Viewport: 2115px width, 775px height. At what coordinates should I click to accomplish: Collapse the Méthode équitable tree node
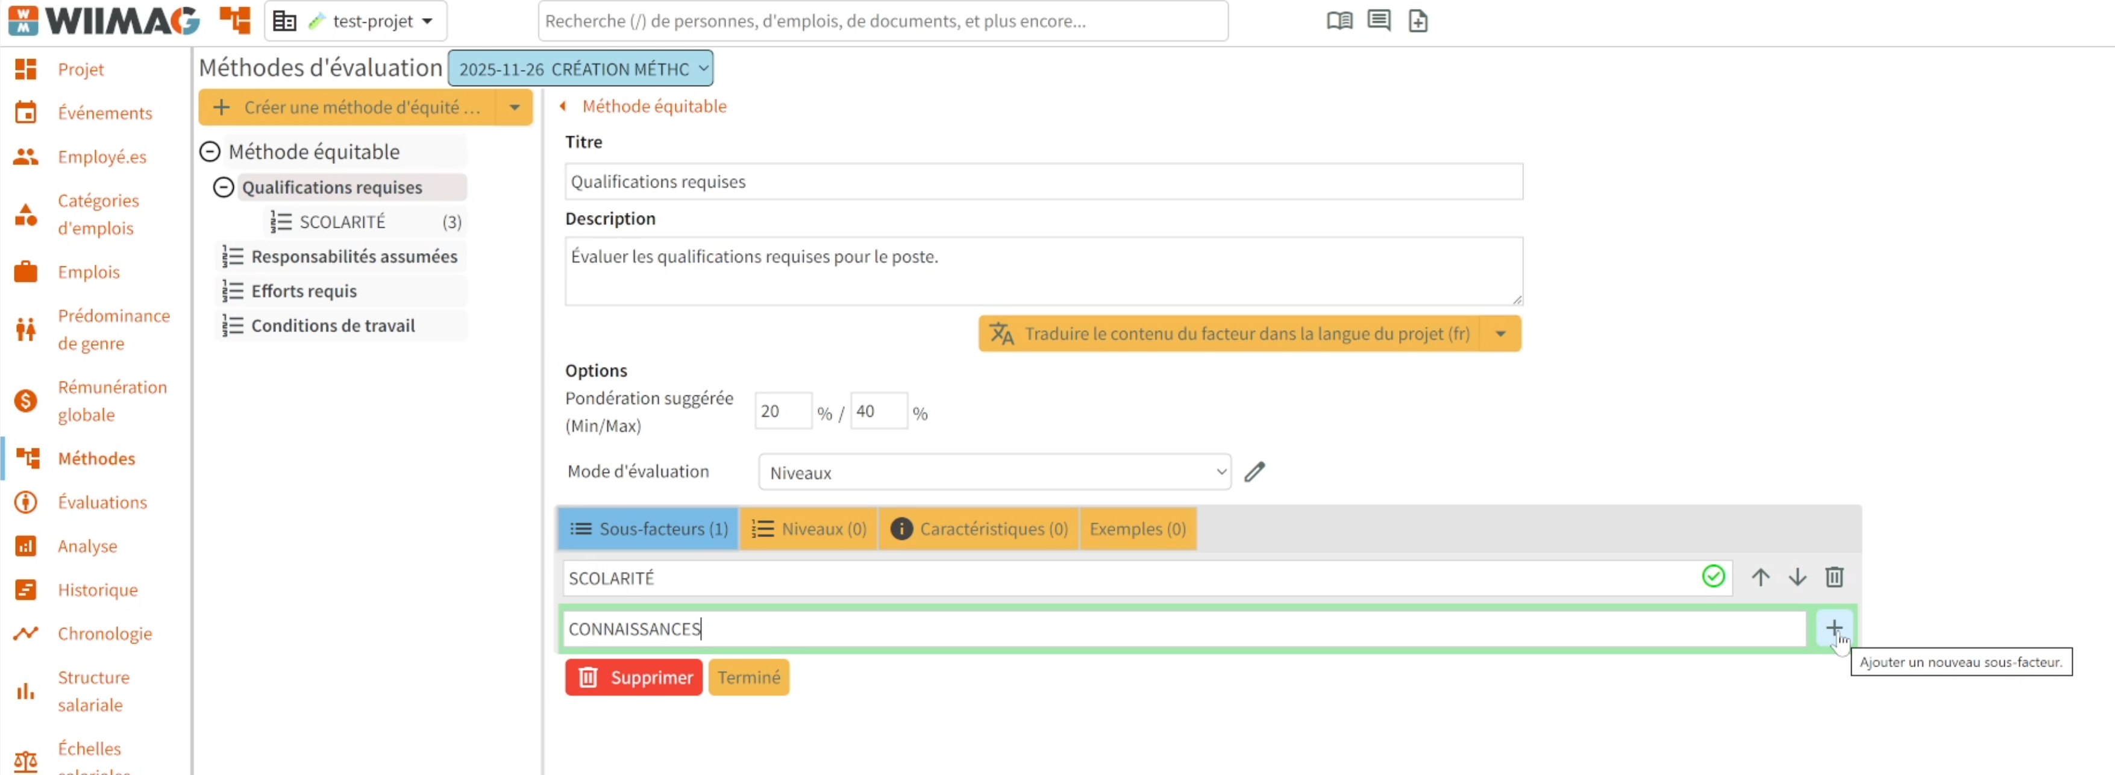click(x=210, y=152)
